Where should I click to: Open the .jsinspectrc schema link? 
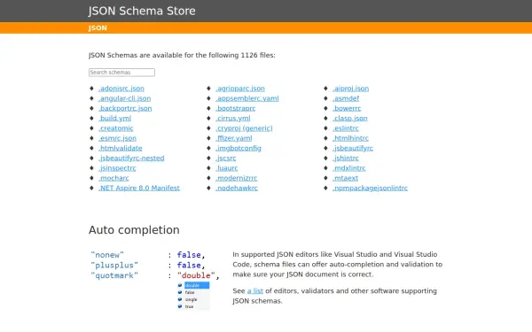pyautogui.click(x=117, y=168)
